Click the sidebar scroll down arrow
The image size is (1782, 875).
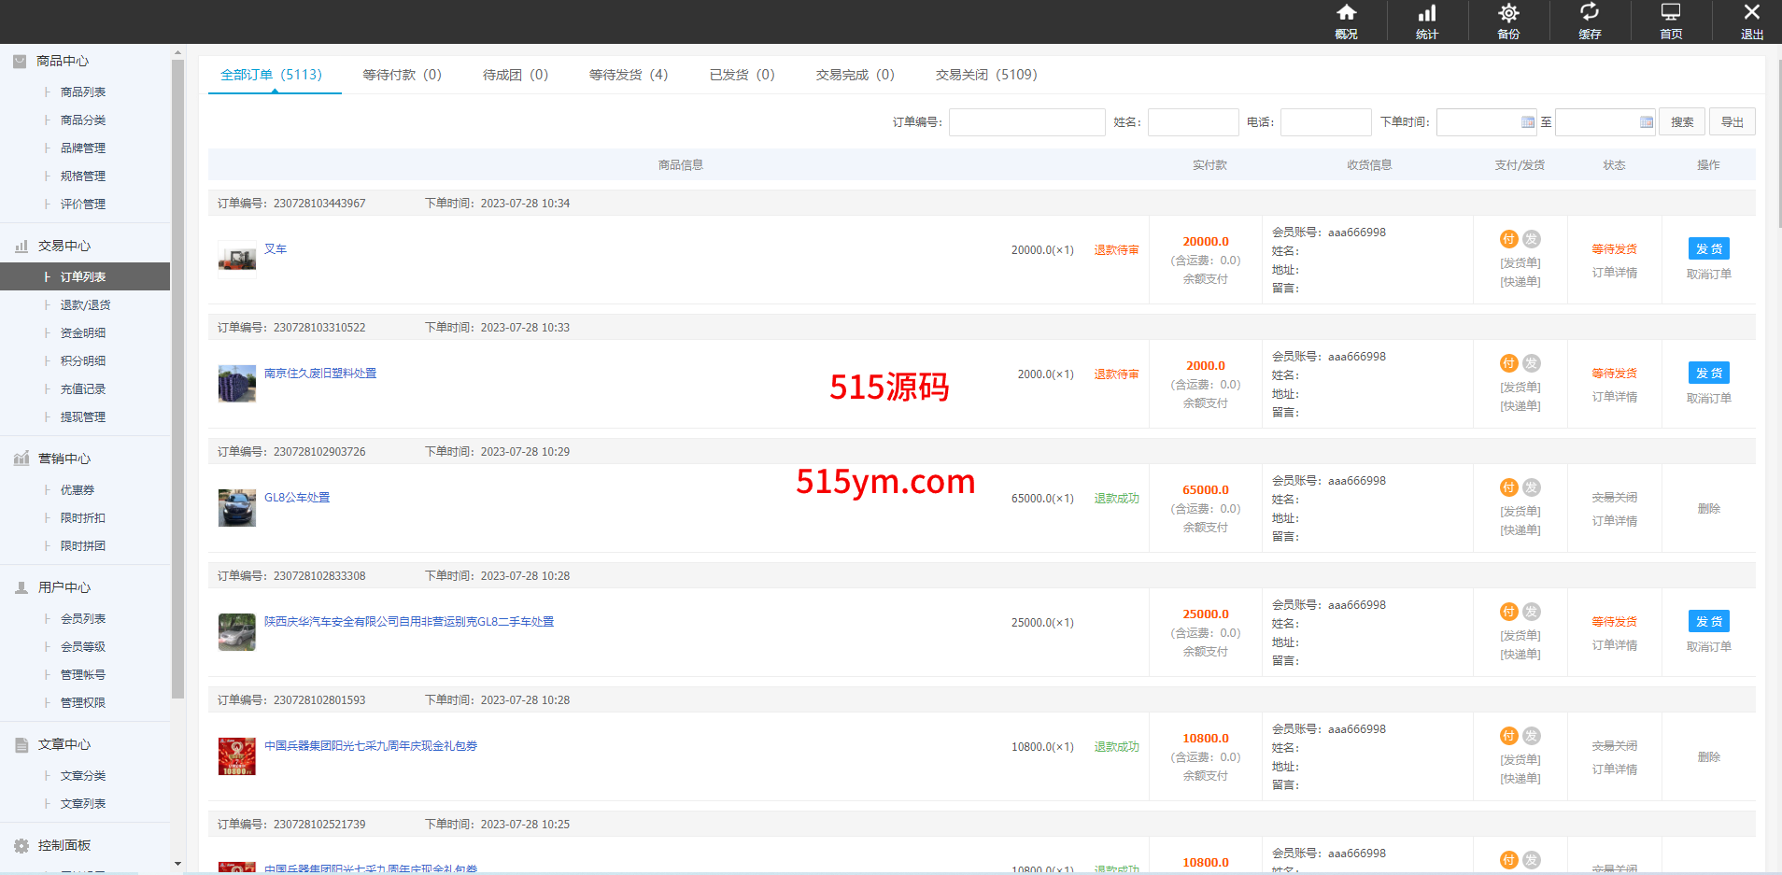tap(177, 864)
